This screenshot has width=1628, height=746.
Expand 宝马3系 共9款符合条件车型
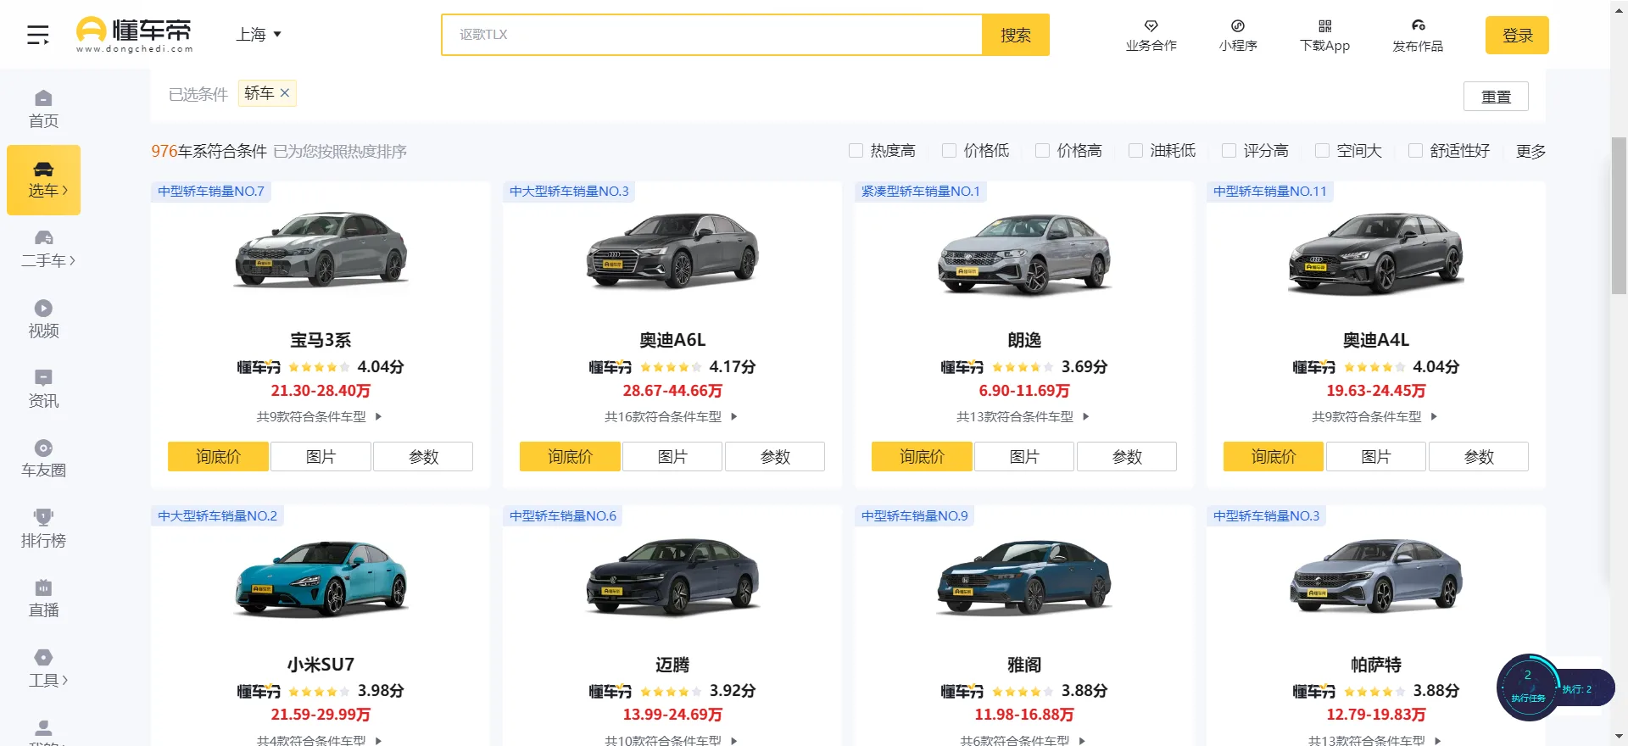[320, 417]
